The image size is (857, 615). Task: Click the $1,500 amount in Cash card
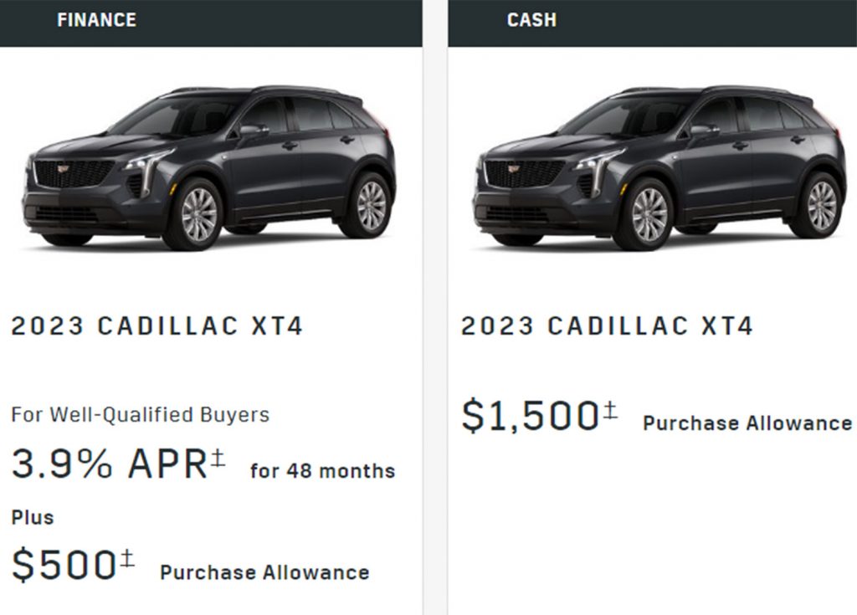531,416
